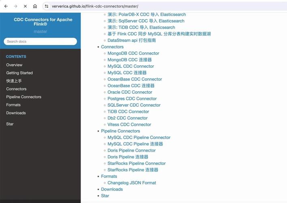Open Vitess CDC Connector link
This screenshot has width=287, height=203.
pos(129,125)
